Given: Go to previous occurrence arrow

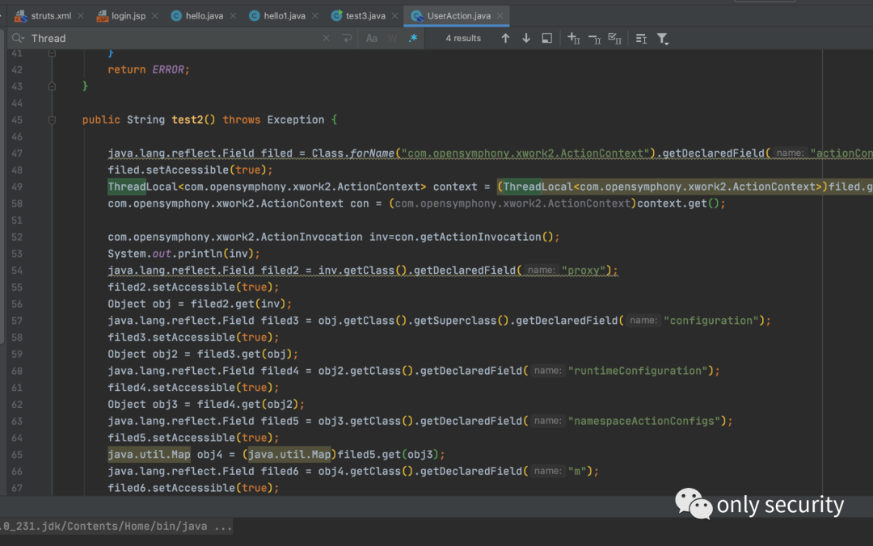Looking at the screenshot, I should 505,39.
